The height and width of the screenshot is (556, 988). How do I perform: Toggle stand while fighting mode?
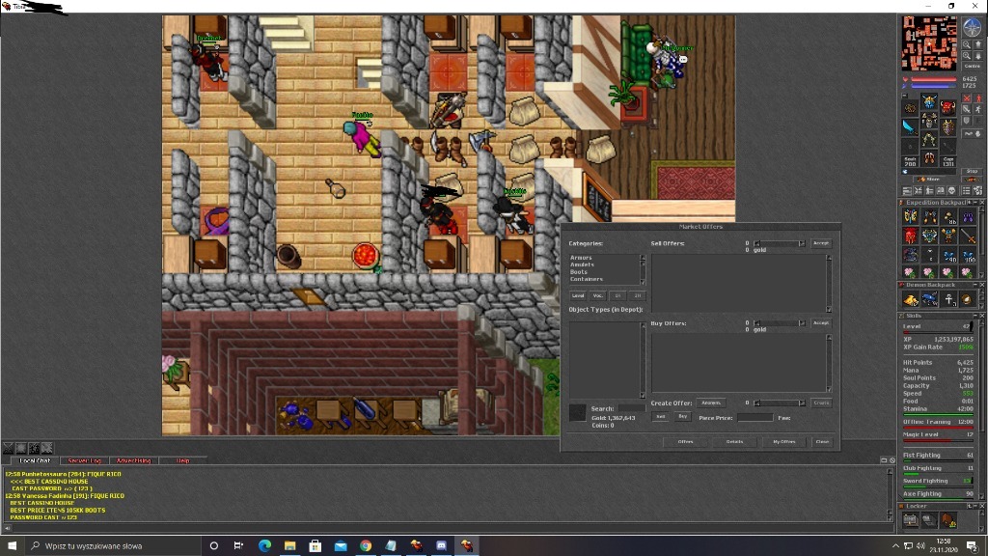coord(978,99)
